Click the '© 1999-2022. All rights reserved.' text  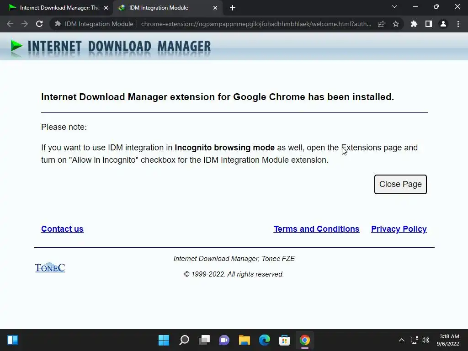click(234, 274)
